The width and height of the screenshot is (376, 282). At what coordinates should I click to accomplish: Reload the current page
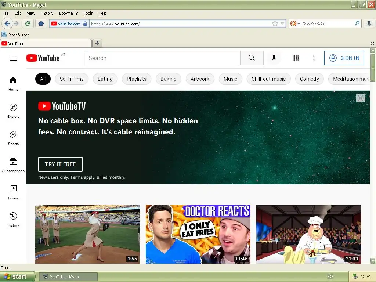(x=28, y=23)
